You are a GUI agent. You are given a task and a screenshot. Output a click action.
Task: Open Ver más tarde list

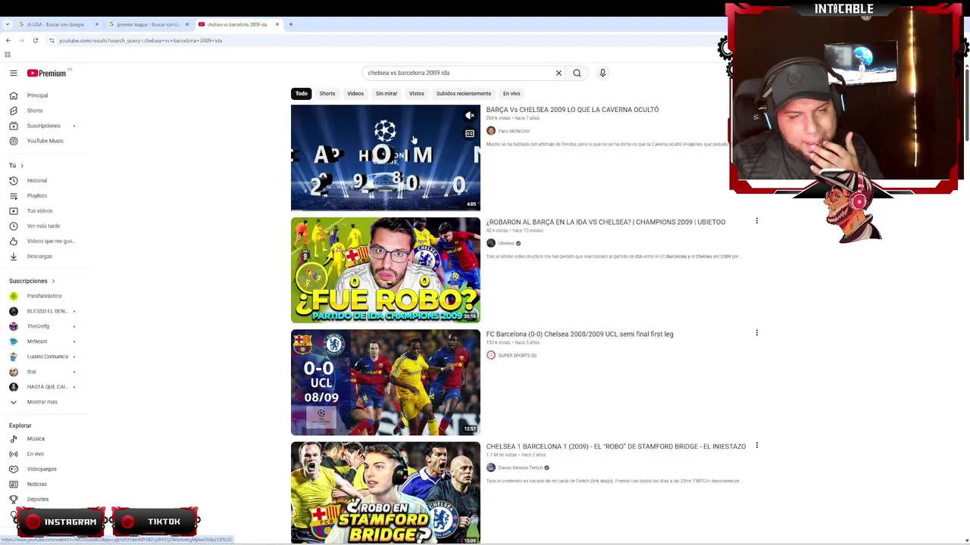click(43, 226)
